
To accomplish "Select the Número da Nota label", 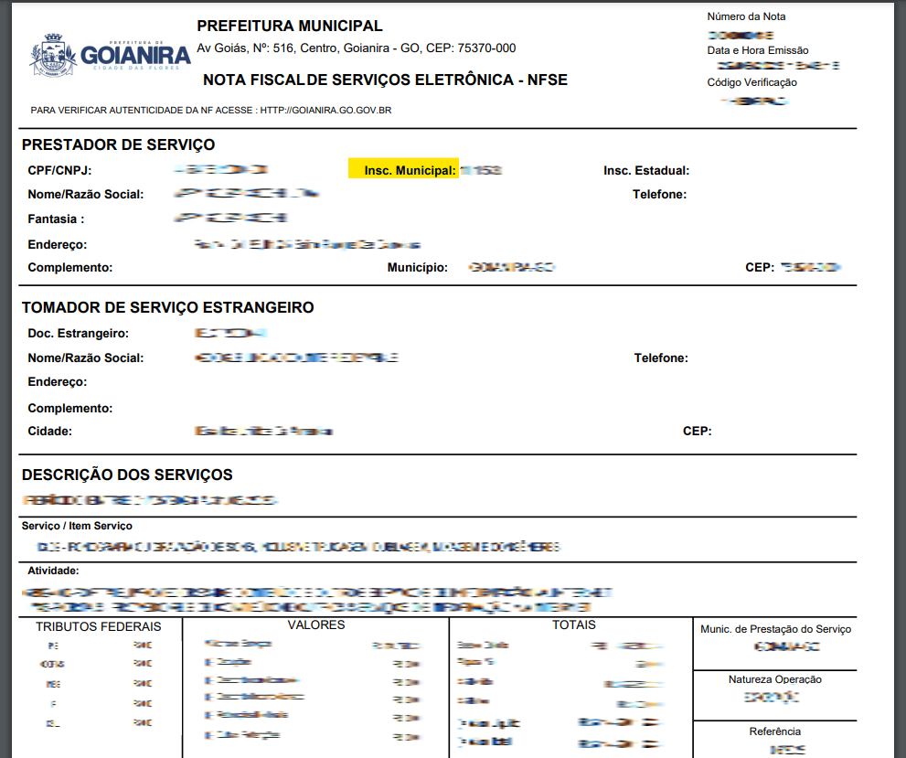I will [746, 16].
